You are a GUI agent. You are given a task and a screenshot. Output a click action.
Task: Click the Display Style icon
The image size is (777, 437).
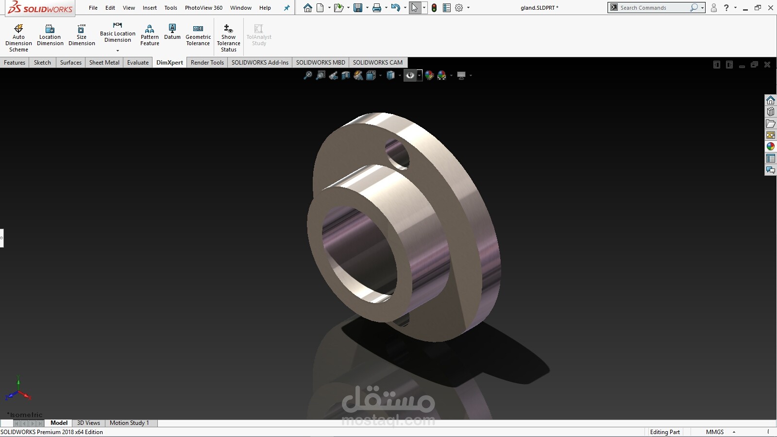pyautogui.click(x=390, y=75)
